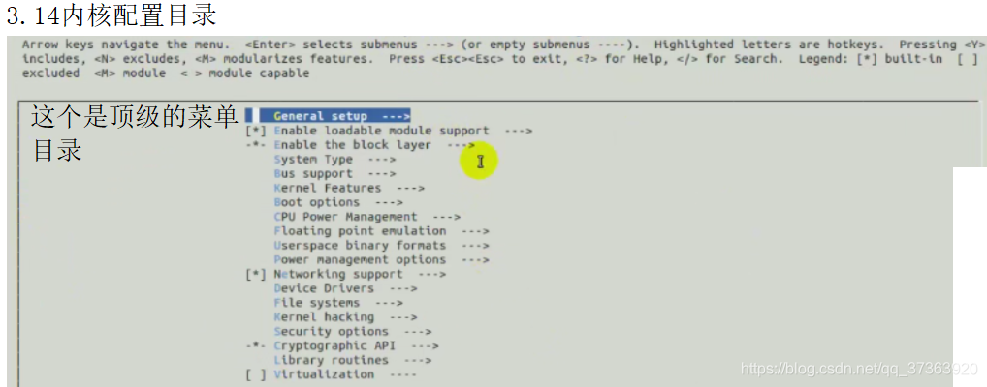Image resolution: width=987 pixels, height=387 pixels.
Task: Toggle the Virtualization checkbox
Action: [x=256, y=374]
